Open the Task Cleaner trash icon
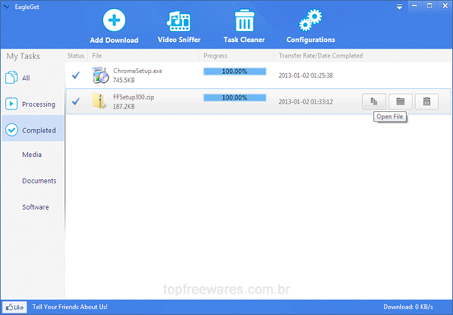 coord(245,21)
